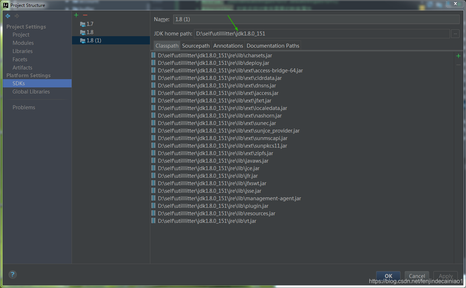
Task: Click the charsets.jar archive icon
Action: tap(154, 56)
